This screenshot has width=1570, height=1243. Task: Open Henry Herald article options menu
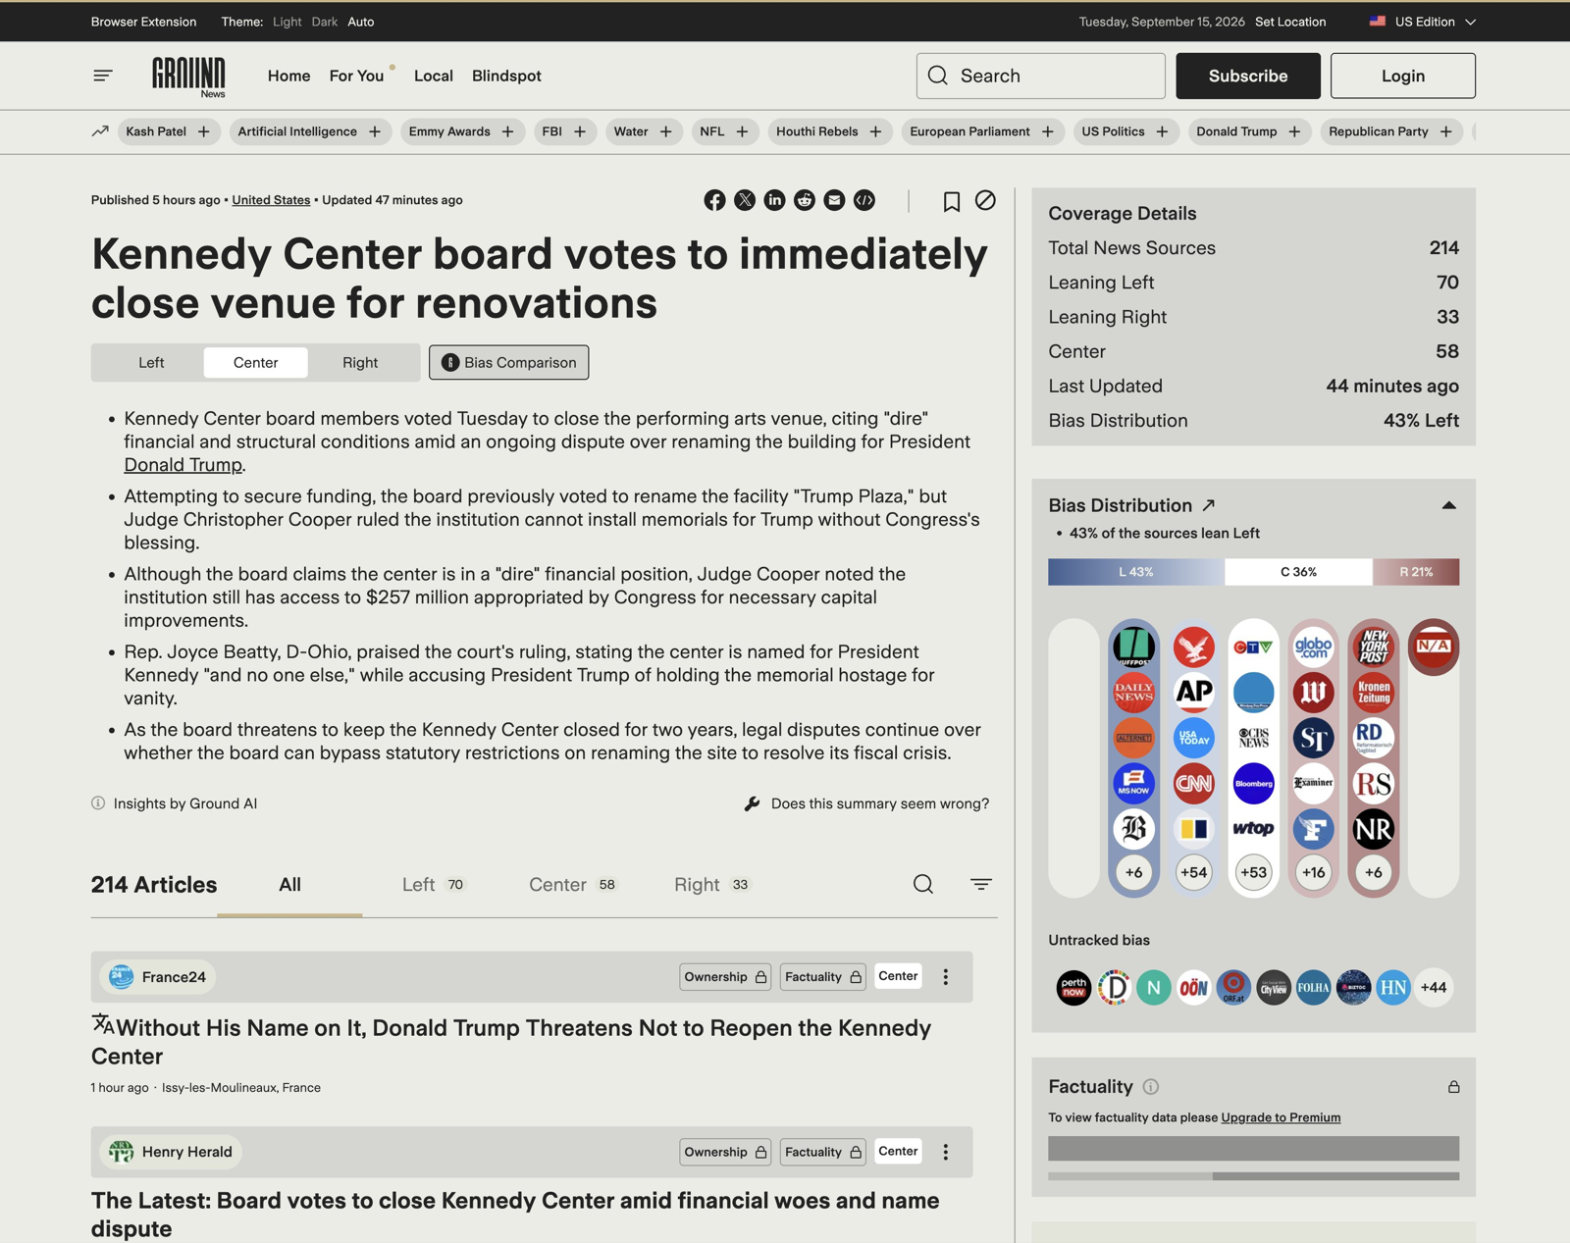coord(946,1152)
